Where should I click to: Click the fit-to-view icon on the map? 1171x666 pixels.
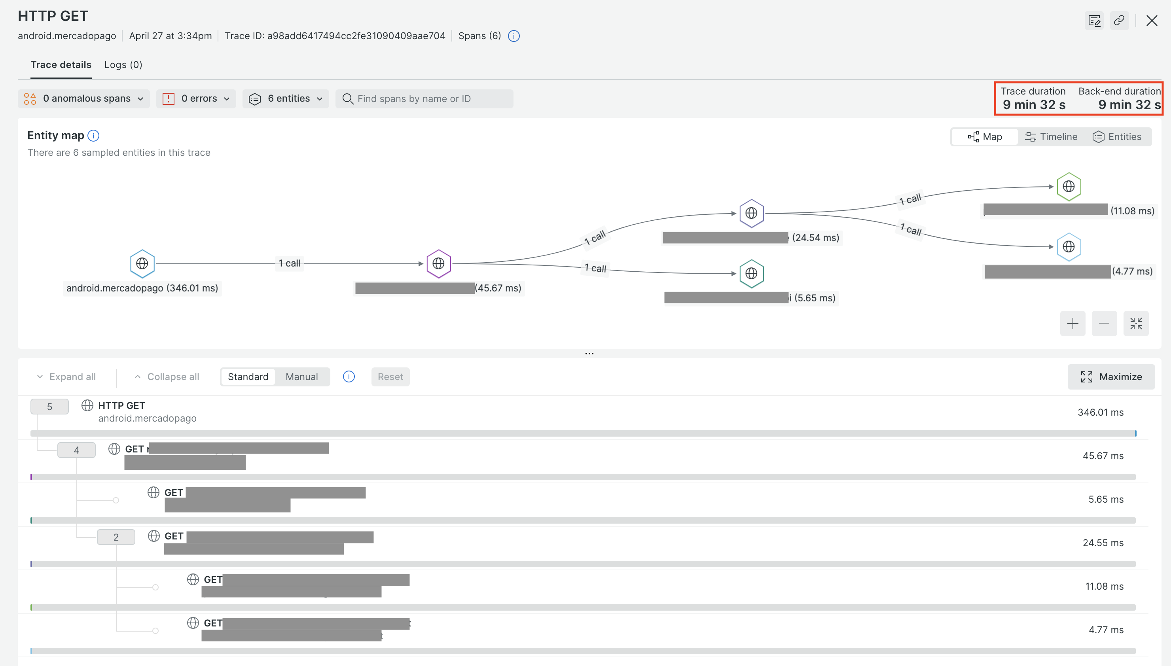[x=1136, y=324]
